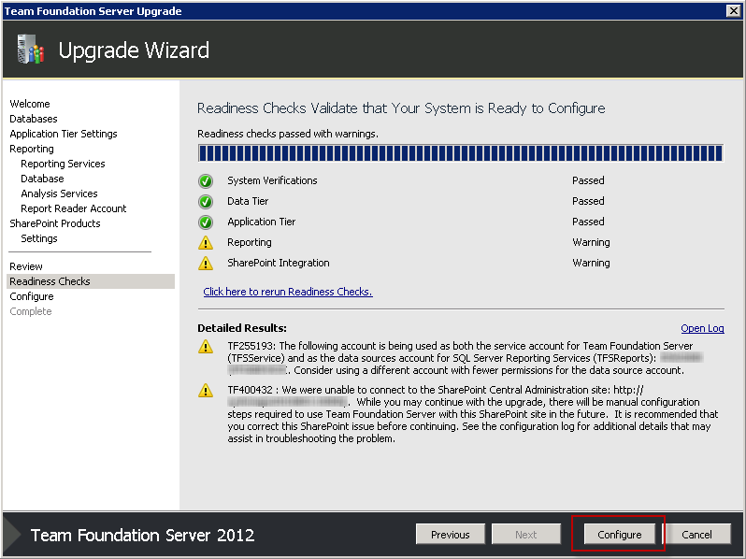Click the Readiness Checks Validate page heading
The height and width of the screenshot is (559, 746).
tap(401, 108)
